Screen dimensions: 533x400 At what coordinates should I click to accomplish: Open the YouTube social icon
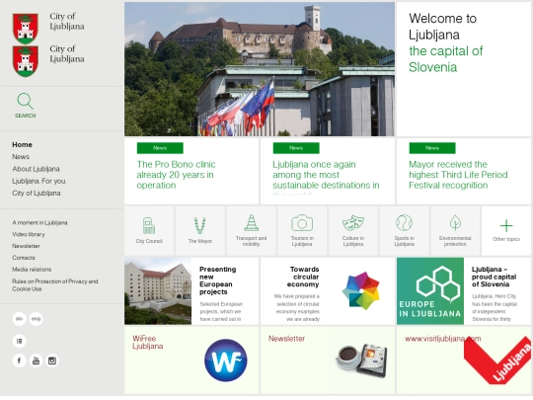click(36, 360)
